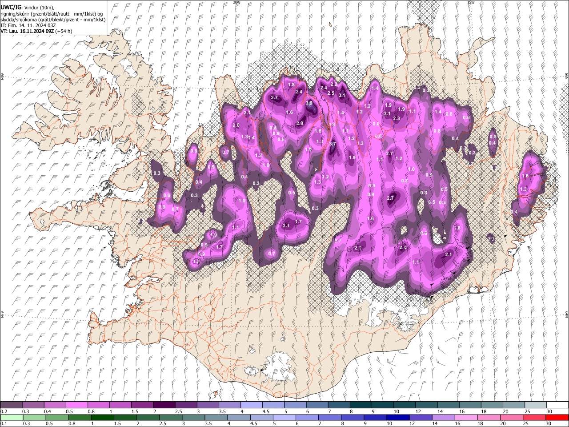Select the bright magenta swatch between 0.5 and 0.8
Image resolution: width=569 pixels, height=427 pixels.
coord(77,405)
